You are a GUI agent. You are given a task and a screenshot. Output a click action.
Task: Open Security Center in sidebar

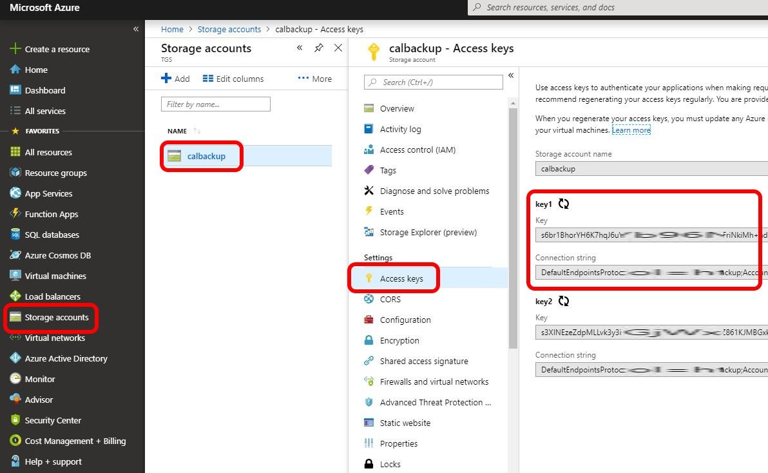[53, 420]
